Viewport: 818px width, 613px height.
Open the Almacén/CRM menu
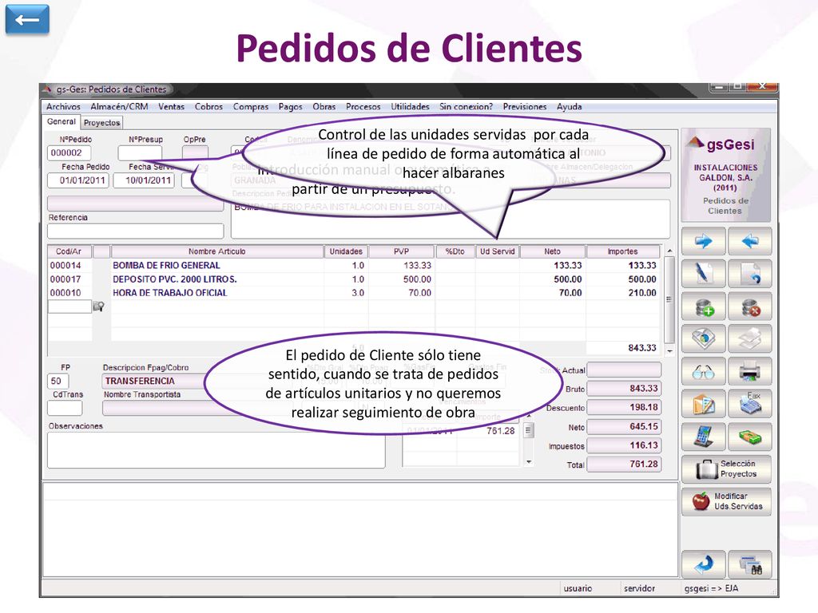119,106
